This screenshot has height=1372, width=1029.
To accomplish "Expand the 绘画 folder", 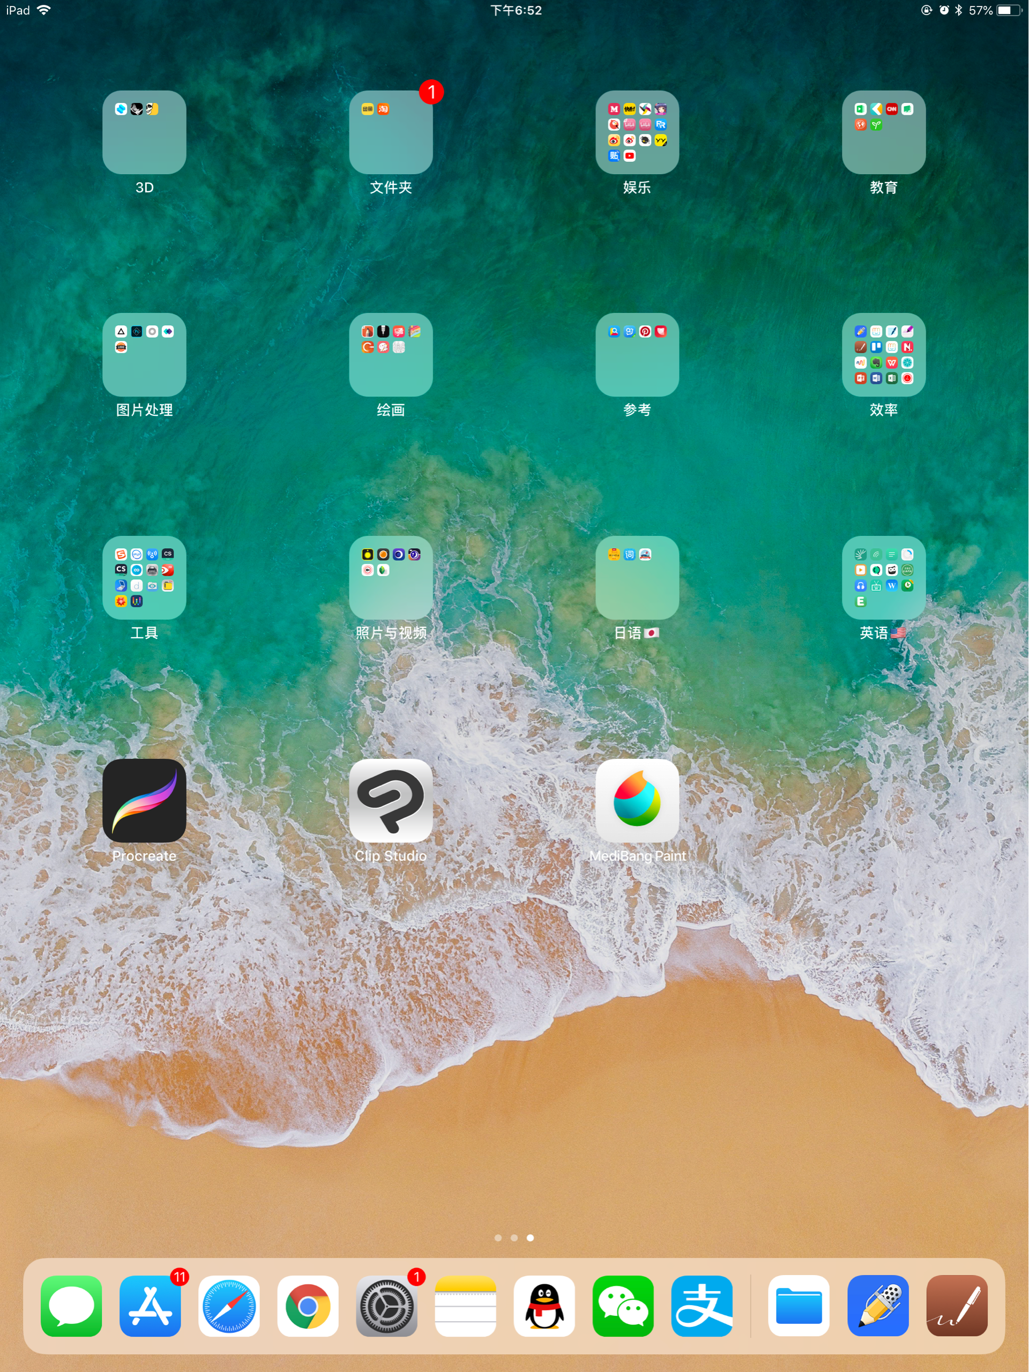I will point(391,355).
